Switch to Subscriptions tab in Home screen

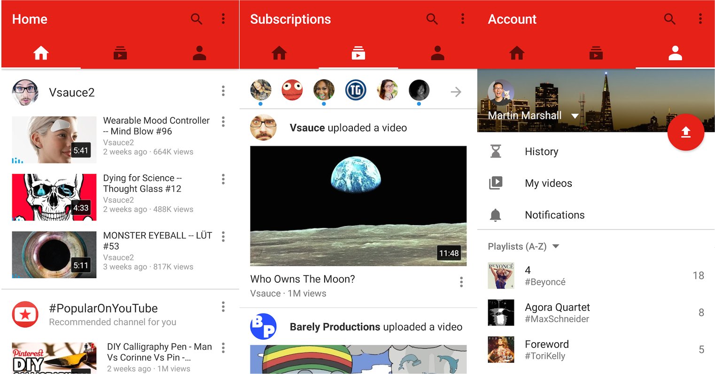tap(120, 54)
